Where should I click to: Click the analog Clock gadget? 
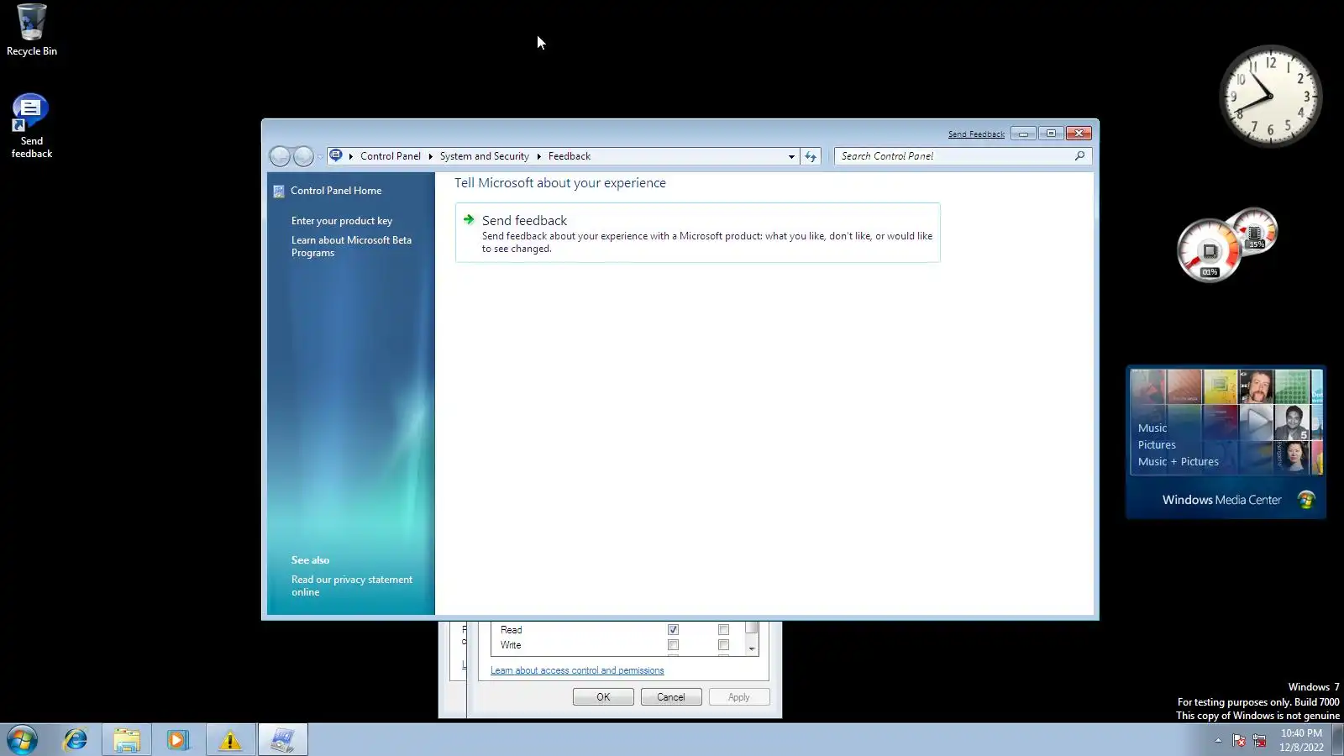(1270, 96)
